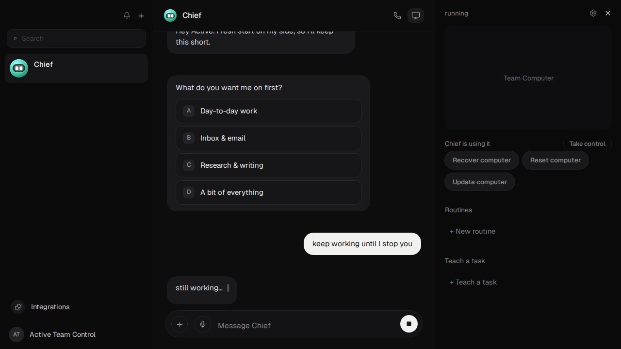
Task: Pick option C Research & writing
Action: point(268,165)
